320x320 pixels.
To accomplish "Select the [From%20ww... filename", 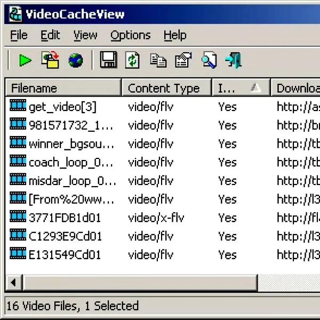I will point(71,199).
